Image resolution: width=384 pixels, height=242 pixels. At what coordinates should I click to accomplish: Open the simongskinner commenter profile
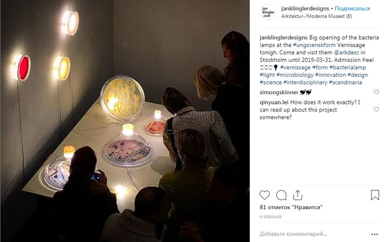coord(278,92)
